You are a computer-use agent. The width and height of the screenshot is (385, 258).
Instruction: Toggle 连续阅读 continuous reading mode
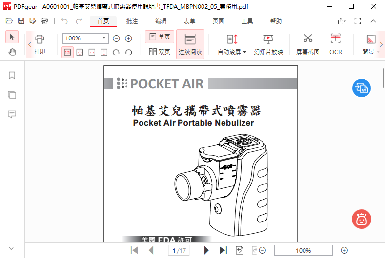190,44
